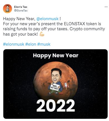The image size is (109, 121).
Task: Click the "Mars, not taxes" sign
Action: pos(55,87)
